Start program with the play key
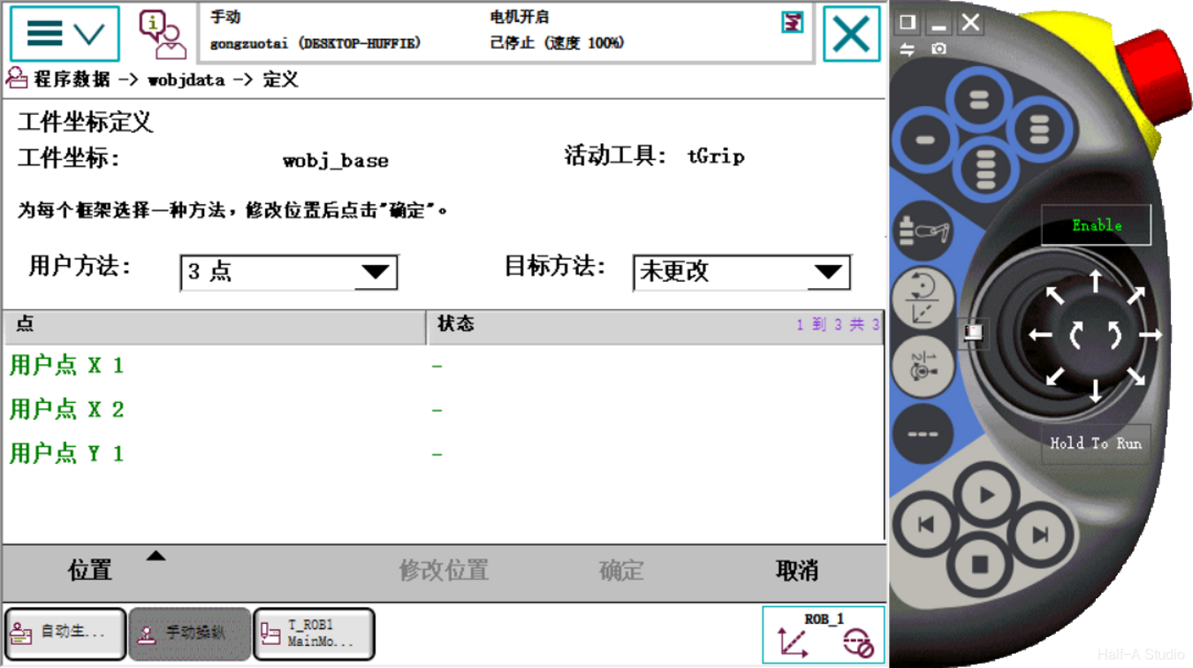Screen dimensions: 1193x668 pyautogui.click(x=986, y=495)
